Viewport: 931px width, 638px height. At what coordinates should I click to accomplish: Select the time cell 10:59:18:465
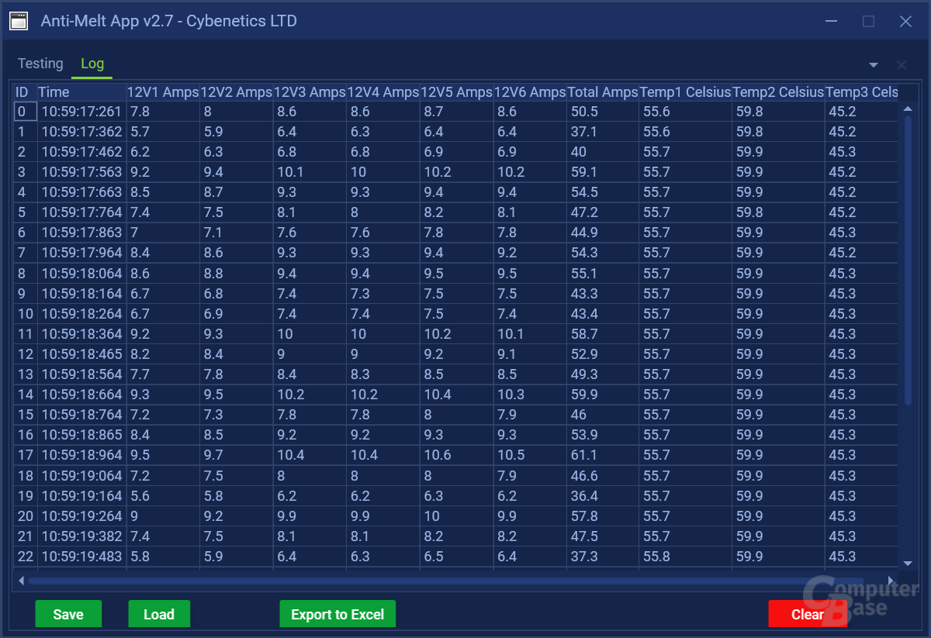81,354
